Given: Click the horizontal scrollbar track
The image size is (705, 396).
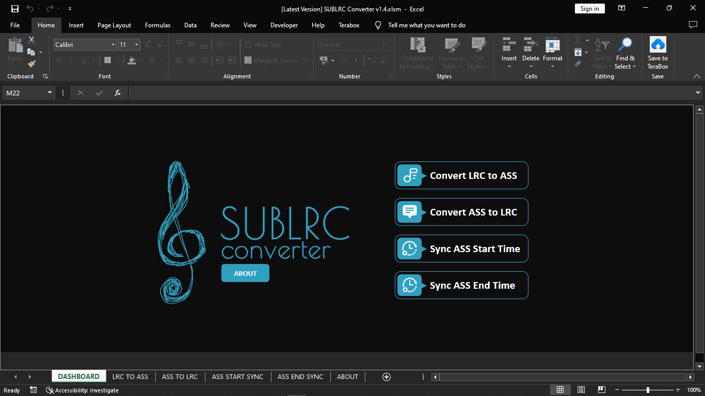Looking at the screenshot, I should click(x=563, y=377).
